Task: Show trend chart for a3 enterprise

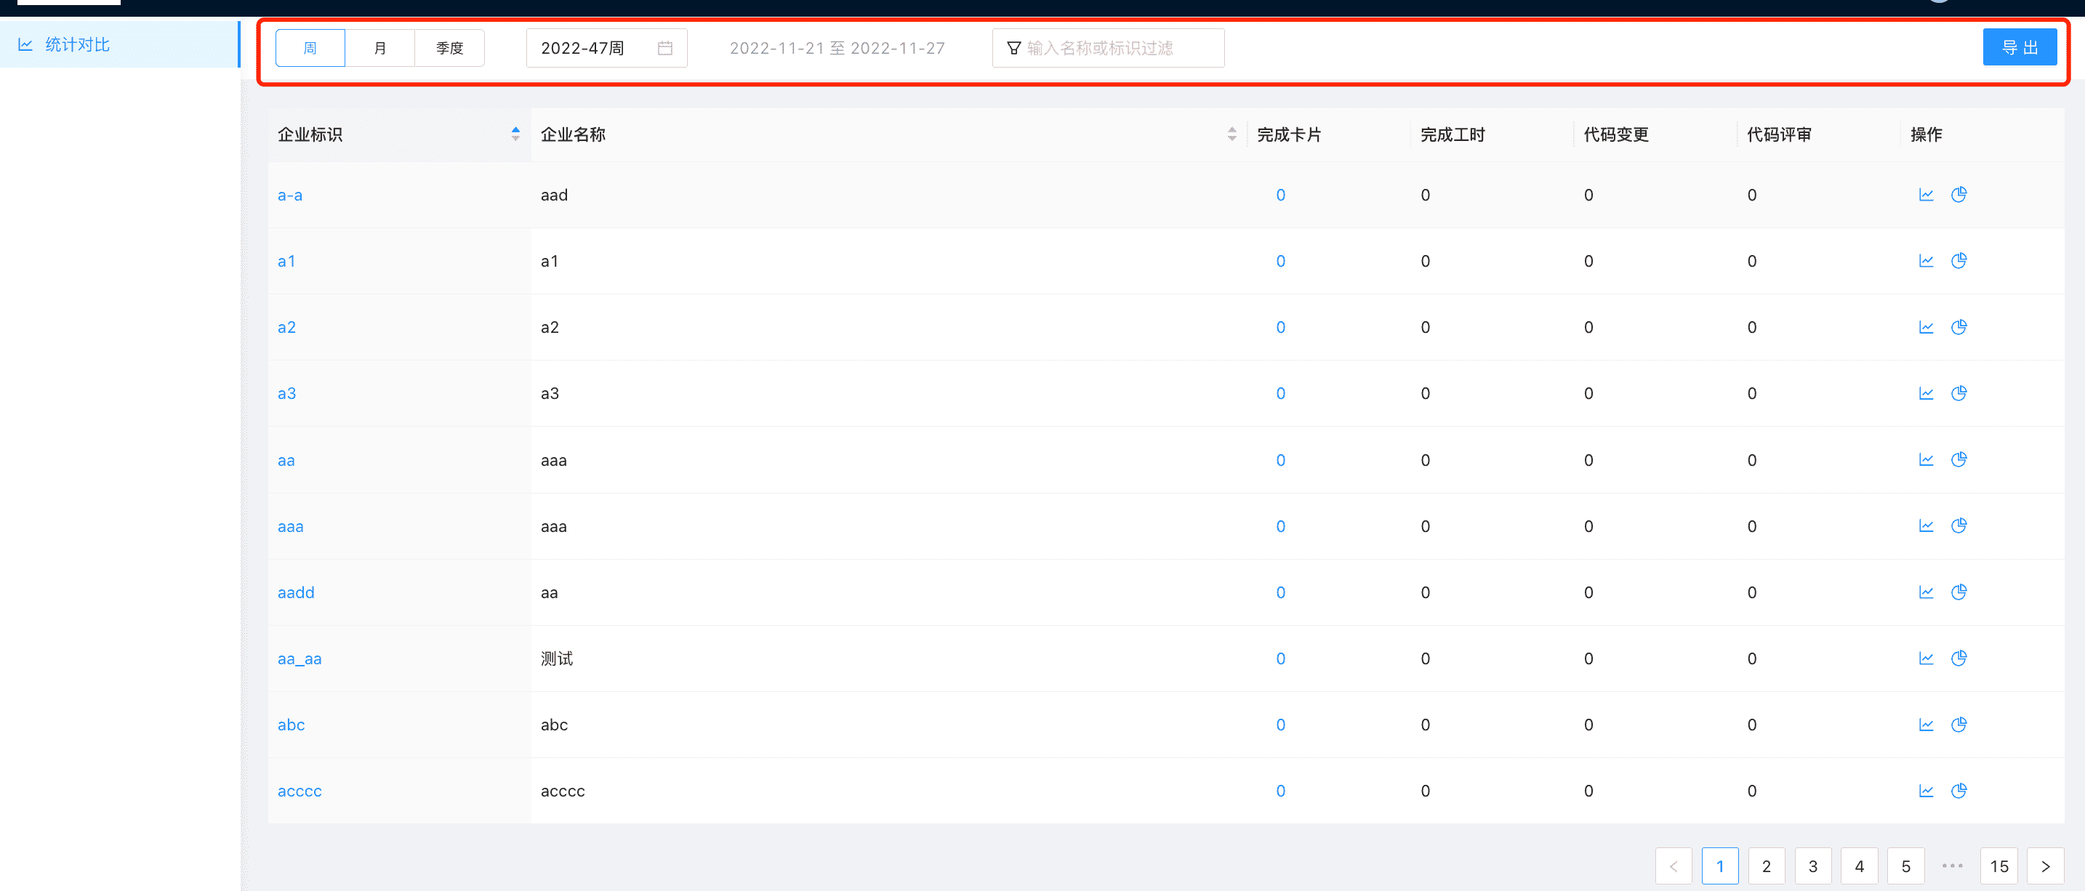Action: [x=1926, y=393]
